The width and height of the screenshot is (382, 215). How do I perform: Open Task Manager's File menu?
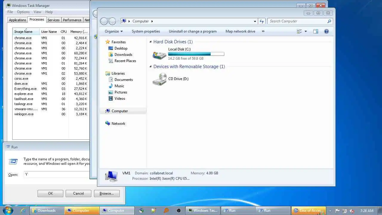point(10,12)
